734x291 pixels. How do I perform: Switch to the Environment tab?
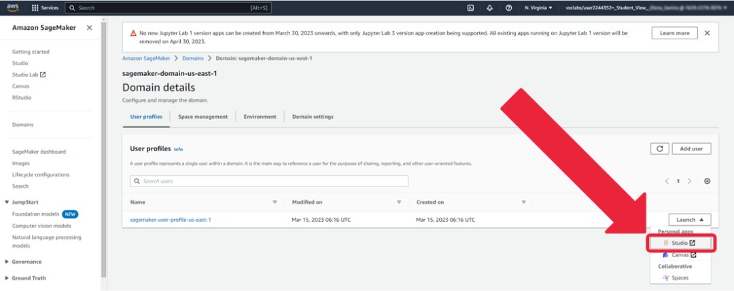(x=260, y=117)
